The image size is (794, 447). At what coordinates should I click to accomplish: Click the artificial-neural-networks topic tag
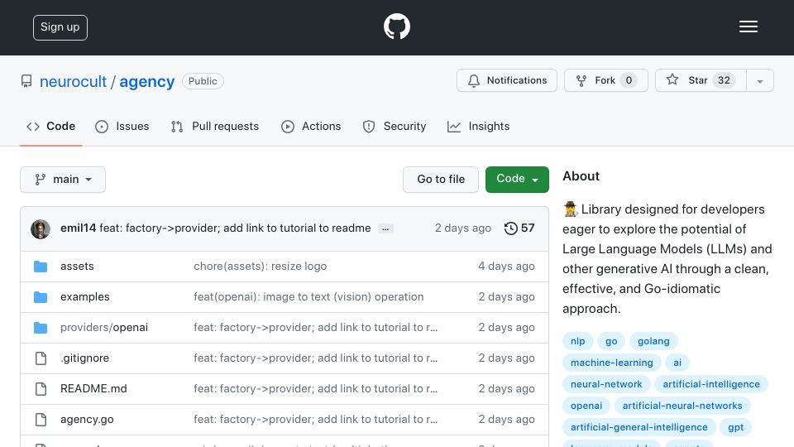682,406
